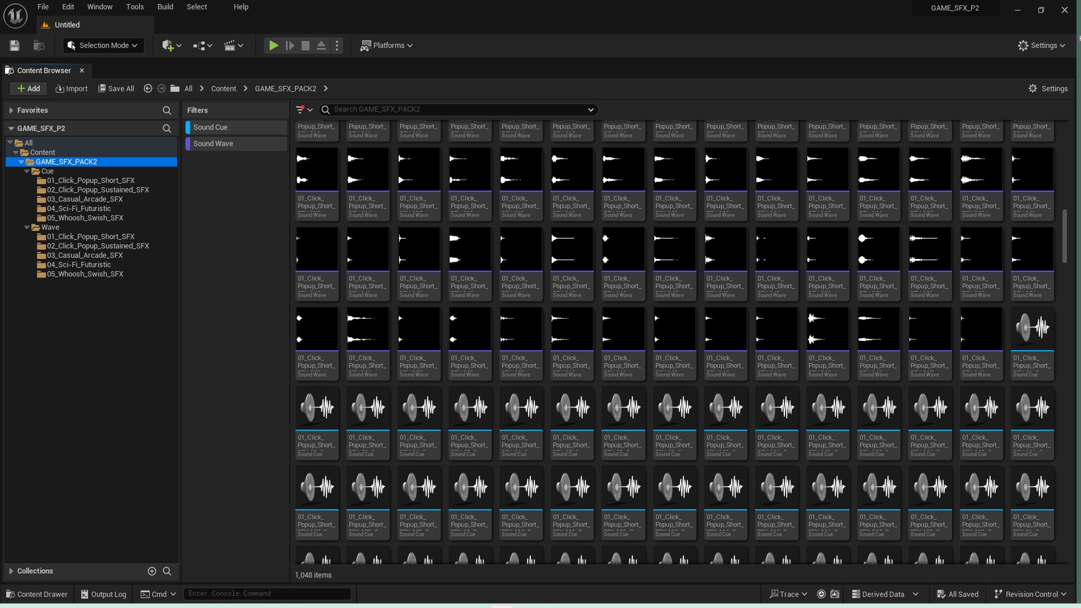Open the Build menu

165,7
